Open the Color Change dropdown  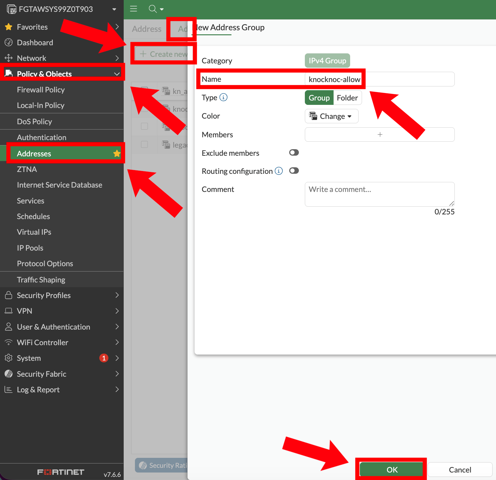[331, 116]
